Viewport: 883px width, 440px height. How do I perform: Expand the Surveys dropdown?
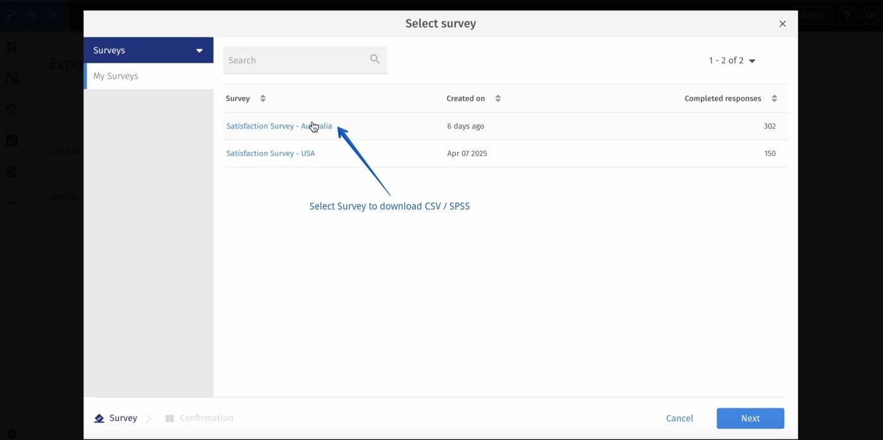(199, 51)
